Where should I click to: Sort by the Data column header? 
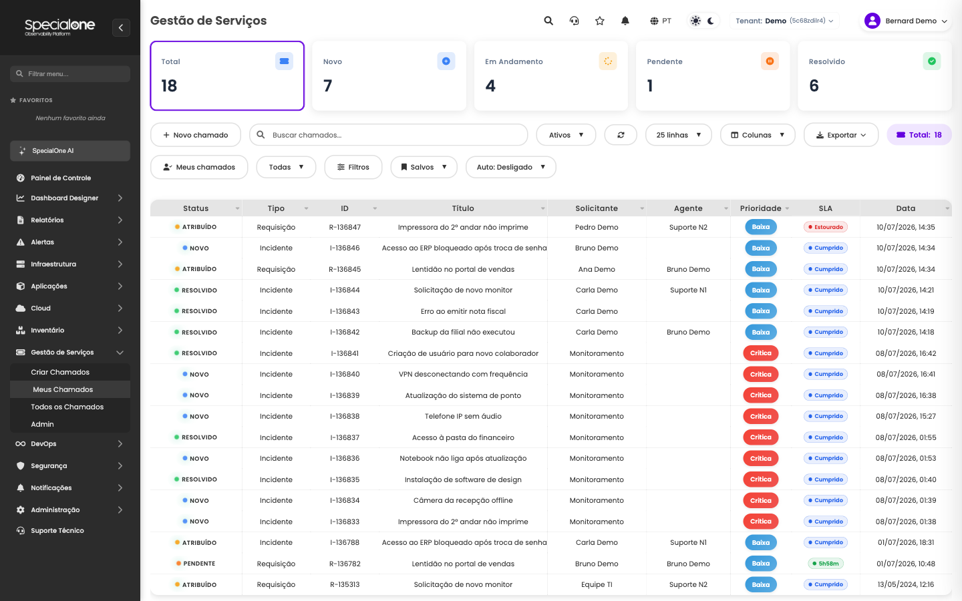click(x=905, y=208)
